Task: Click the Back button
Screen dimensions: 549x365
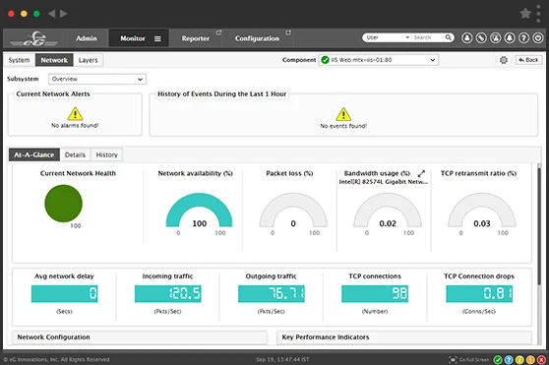Action: tap(528, 60)
